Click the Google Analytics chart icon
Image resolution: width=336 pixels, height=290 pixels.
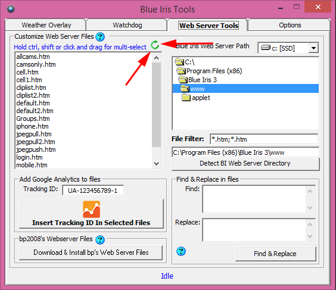point(91,209)
